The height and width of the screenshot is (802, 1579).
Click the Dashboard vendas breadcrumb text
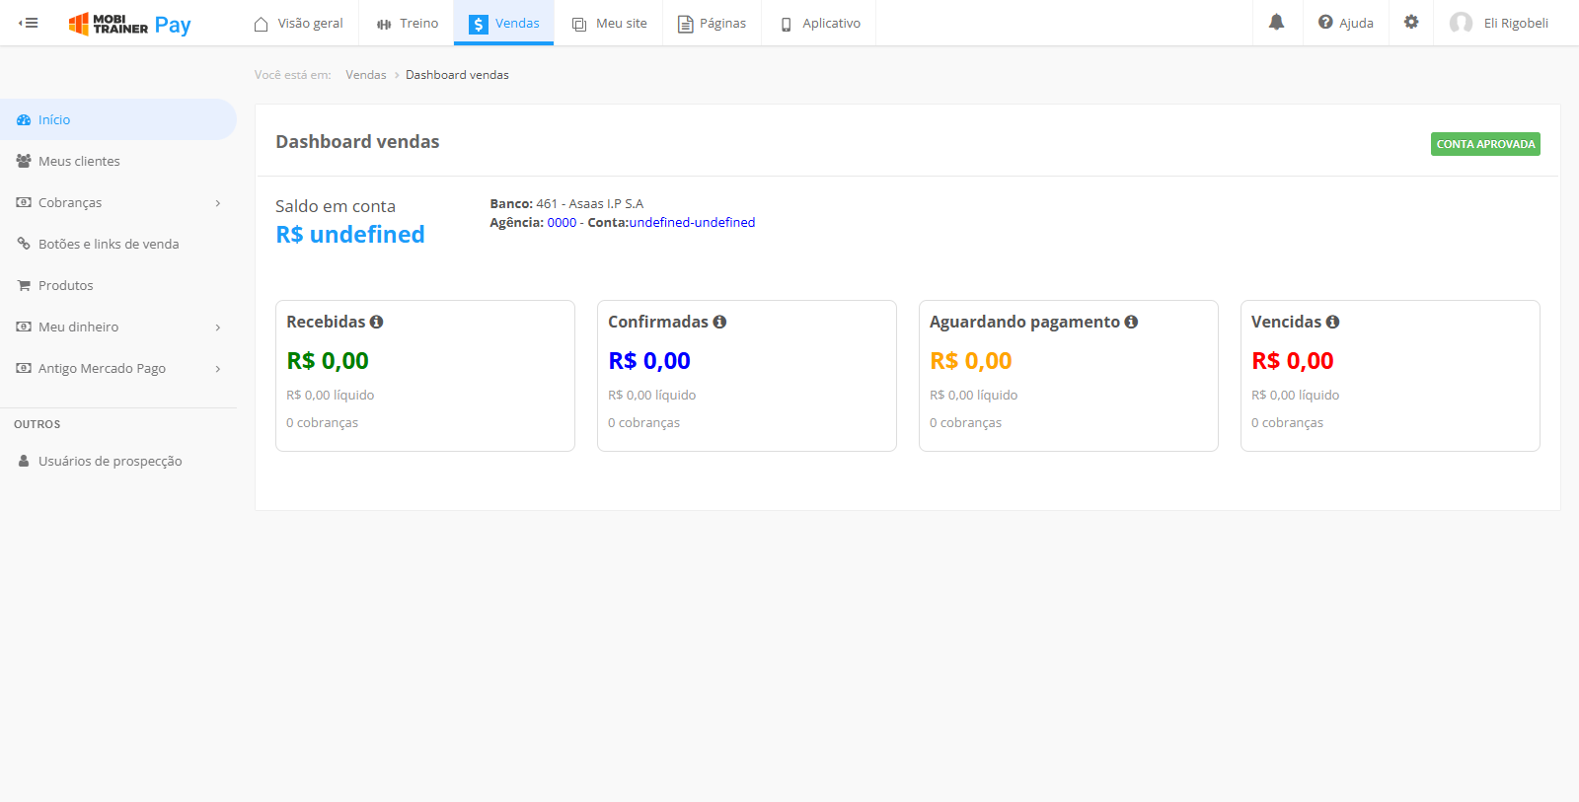[457, 75]
